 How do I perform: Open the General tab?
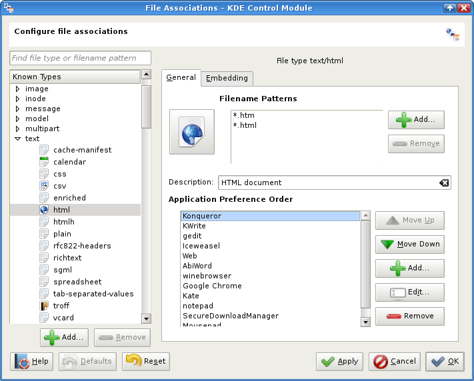181,77
